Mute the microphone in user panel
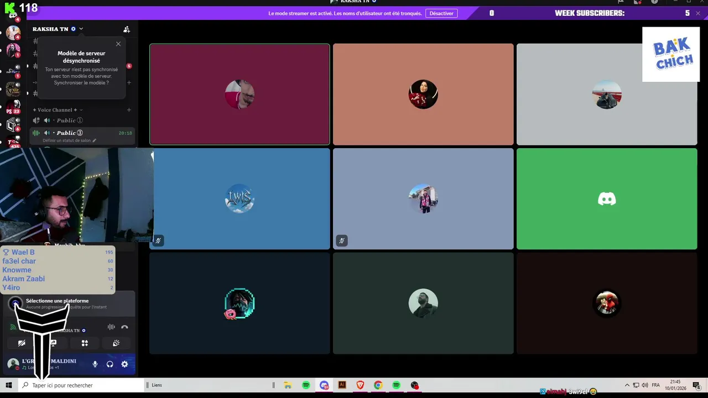The image size is (708, 398). pos(95,364)
